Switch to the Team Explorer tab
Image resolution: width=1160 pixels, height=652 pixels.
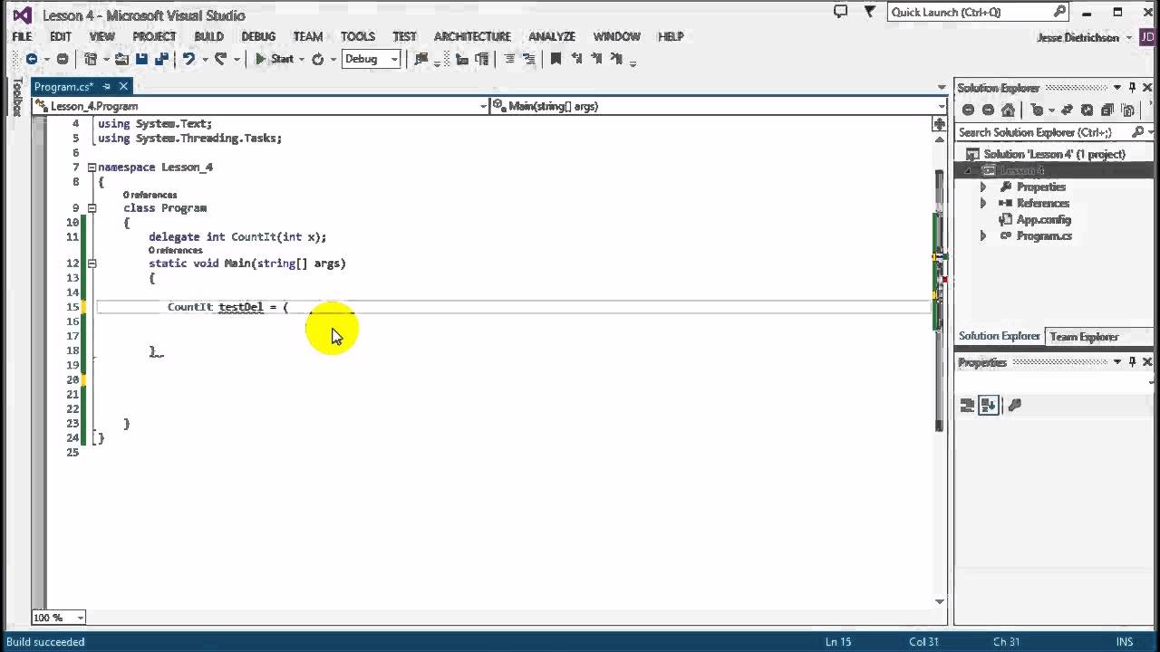(1084, 337)
